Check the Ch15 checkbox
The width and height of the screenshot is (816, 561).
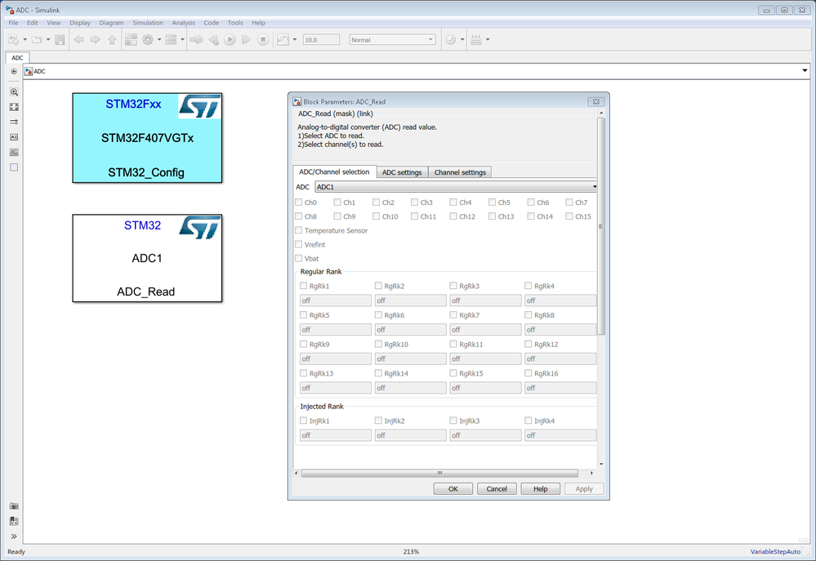(x=569, y=216)
